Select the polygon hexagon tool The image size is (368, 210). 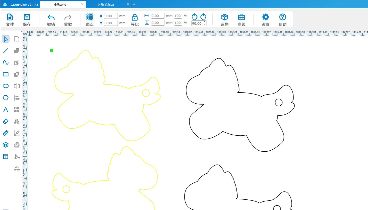(x=6, y=98)
